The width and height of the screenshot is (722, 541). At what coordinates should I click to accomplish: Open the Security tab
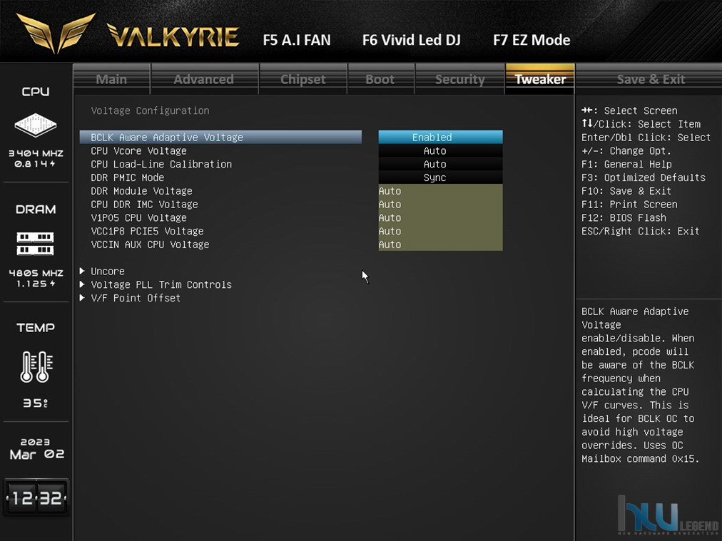(x=460, y=79)
